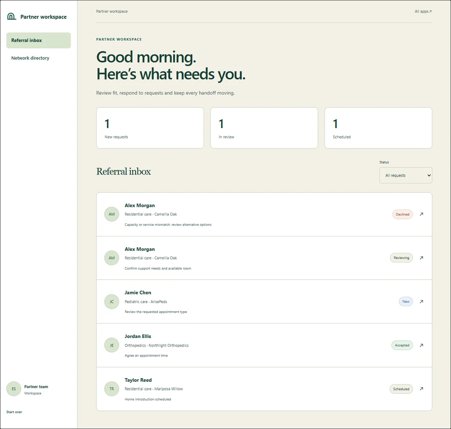Viewport: 451px width, 429px height.
Task: Click "Residential care · Mariposa Willow" text
Action: 154,389
